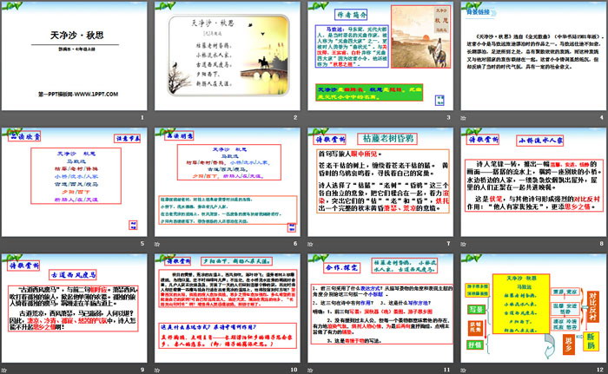608x374 pixels.
Task: Click the animation star icon below slide 4
Action: click(461, 120)
